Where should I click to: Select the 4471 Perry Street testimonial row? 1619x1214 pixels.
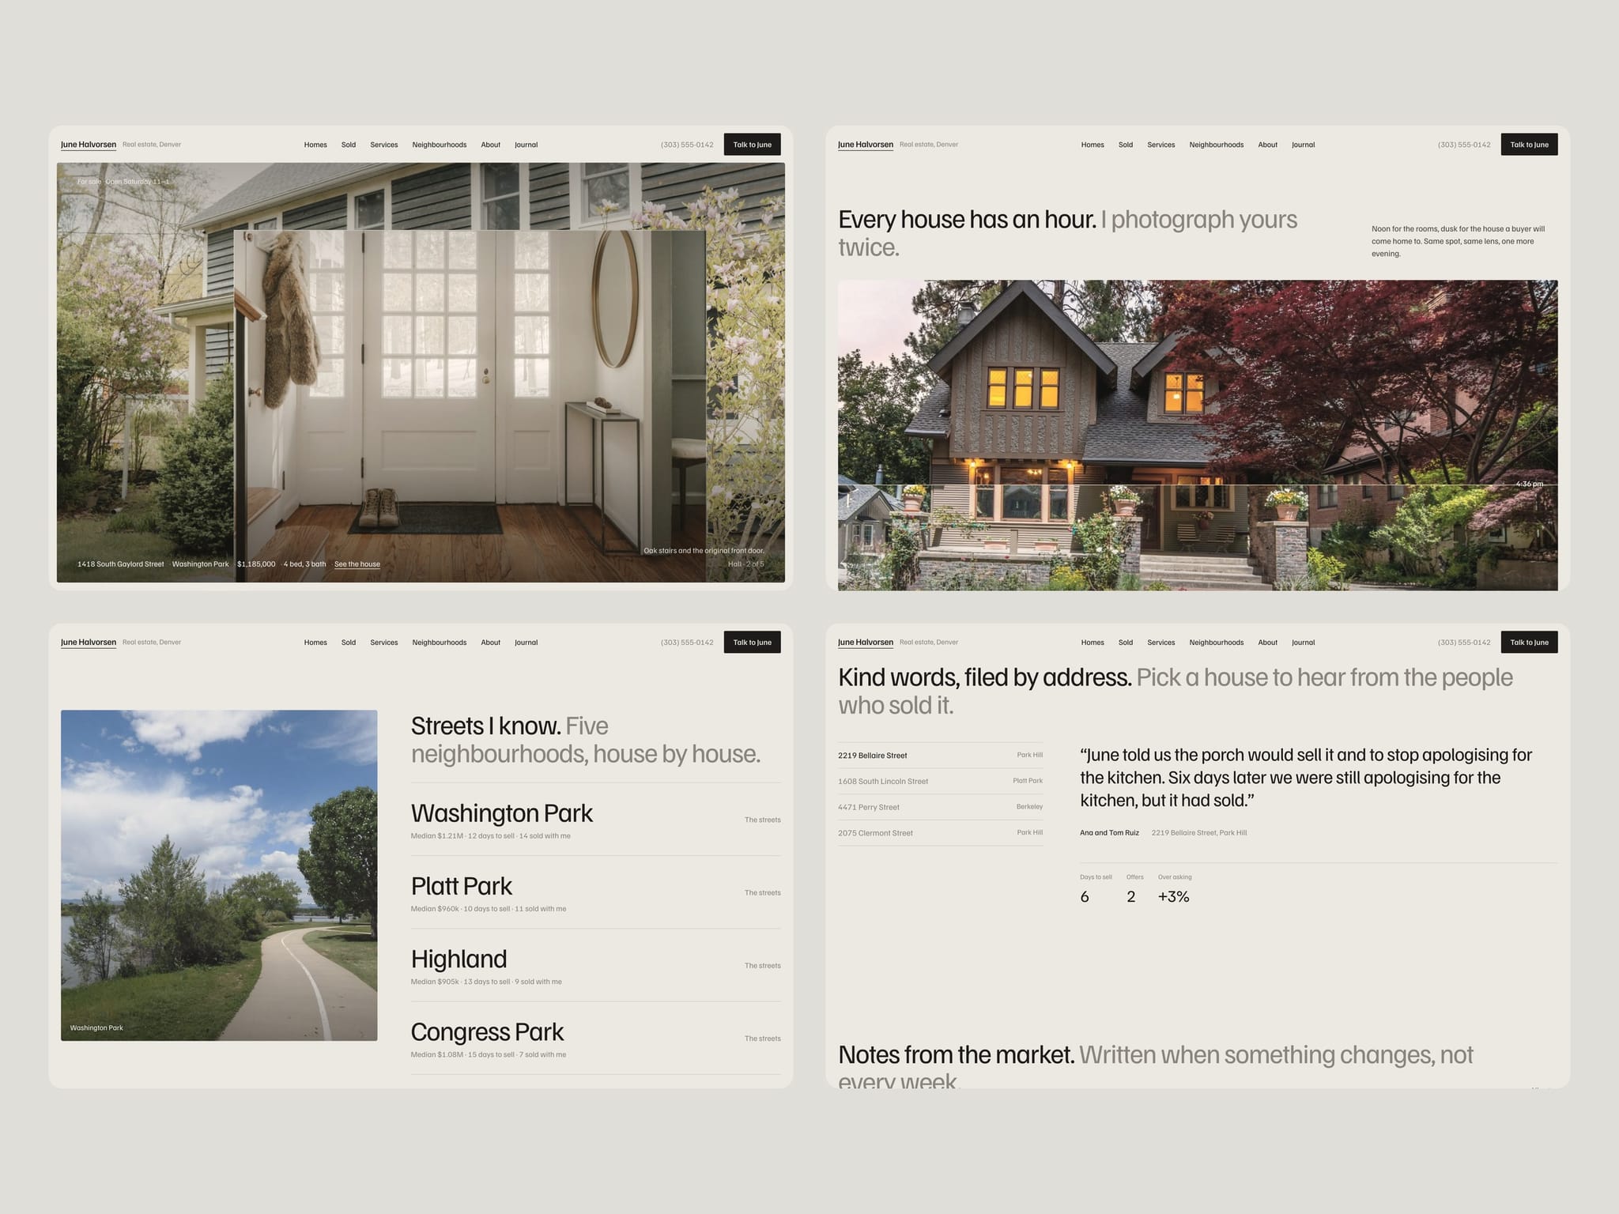coord(941,807)
